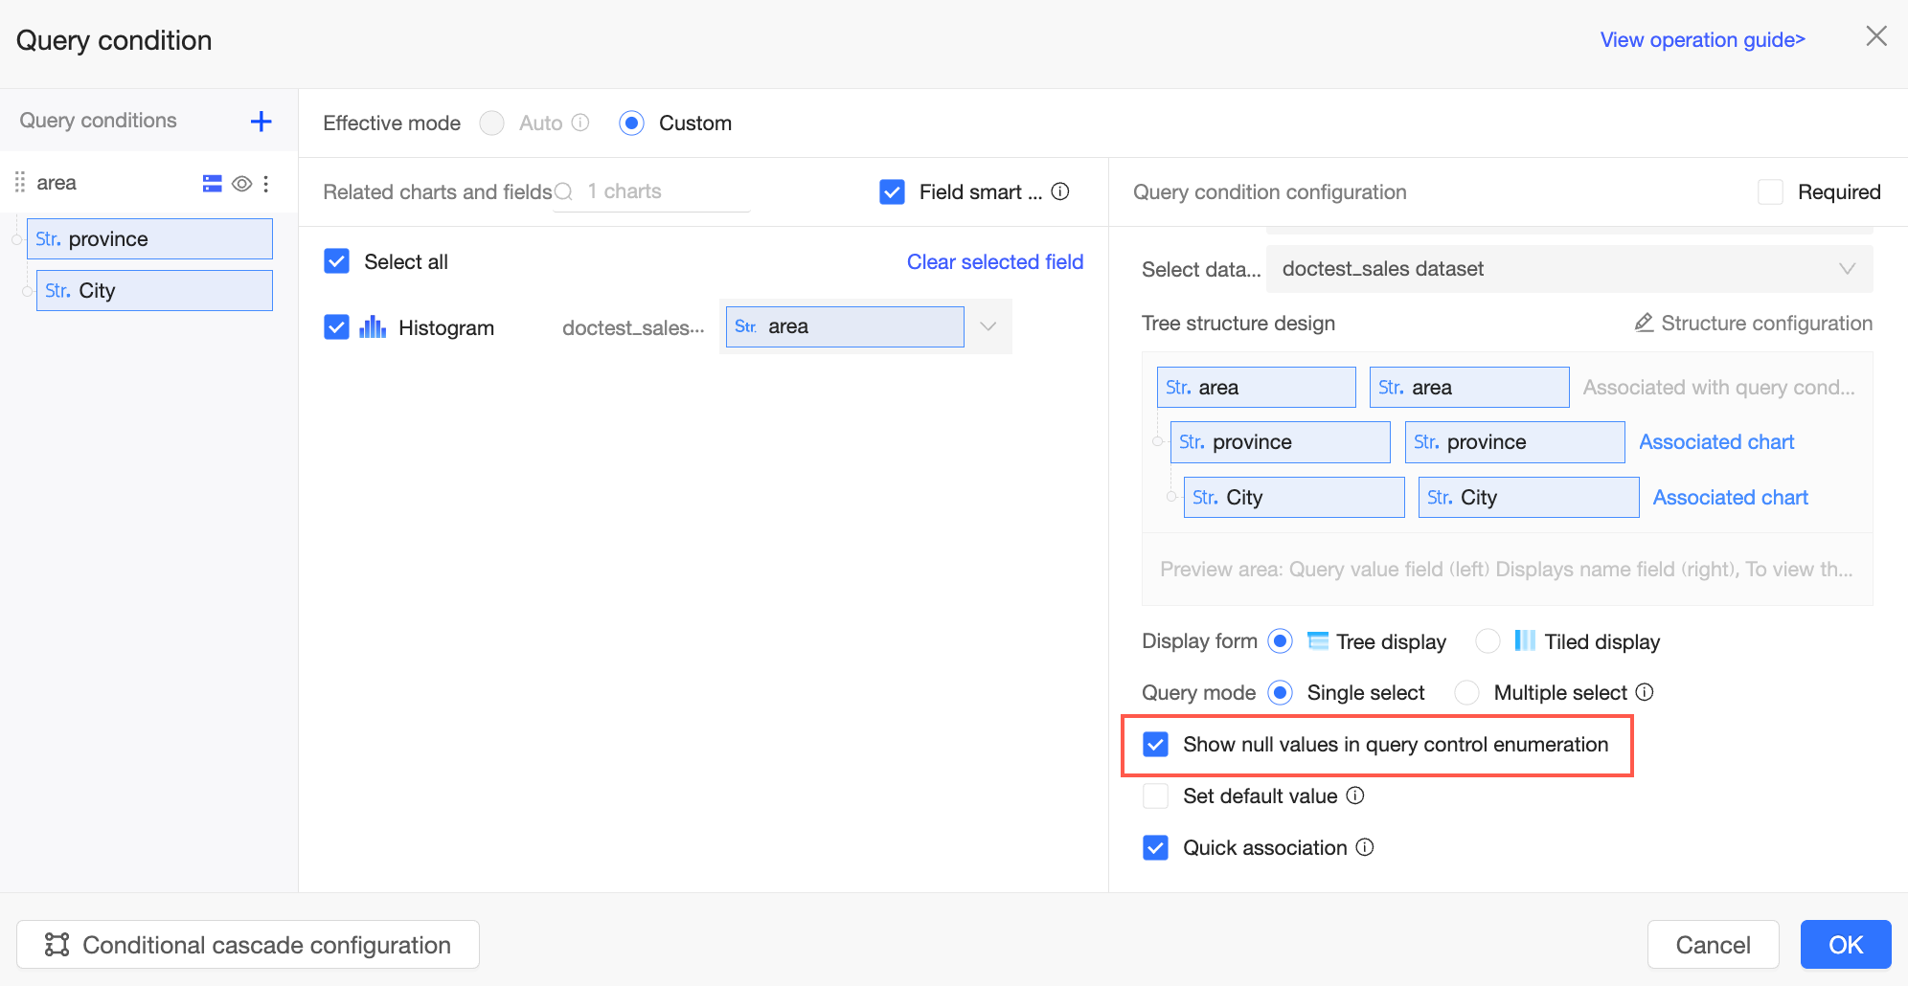
Task: Open Conditional cascade configuration
Action: point(248,945)
